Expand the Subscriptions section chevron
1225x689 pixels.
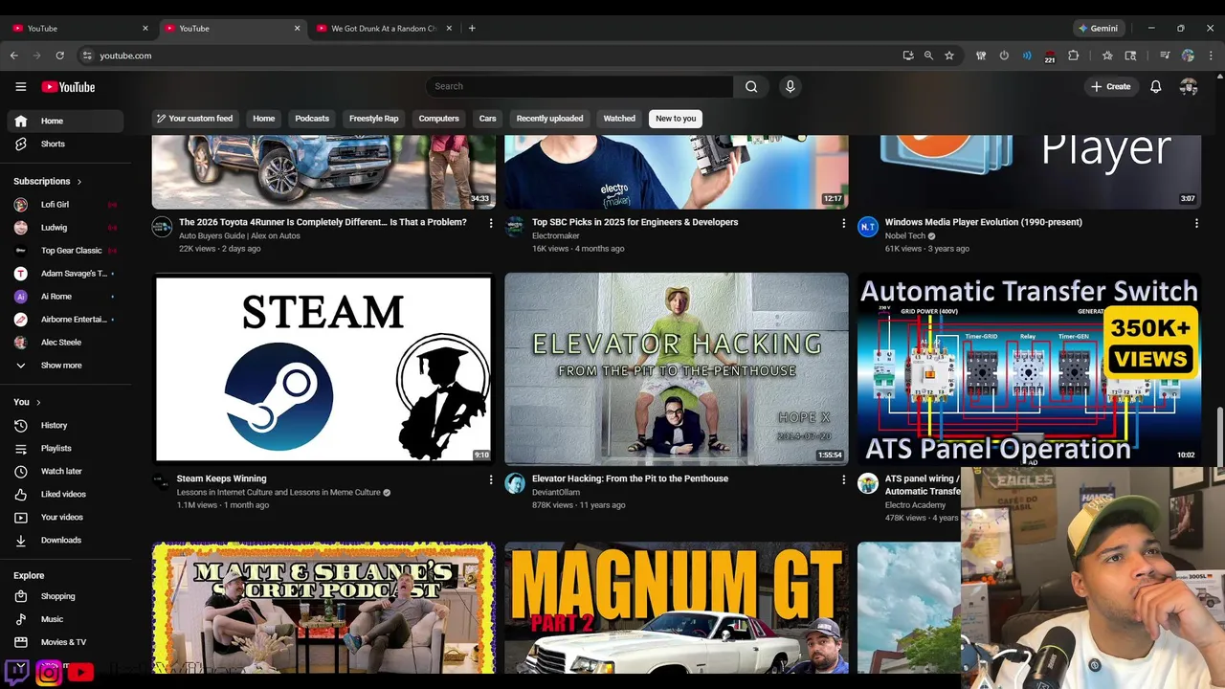click(79, 182)
